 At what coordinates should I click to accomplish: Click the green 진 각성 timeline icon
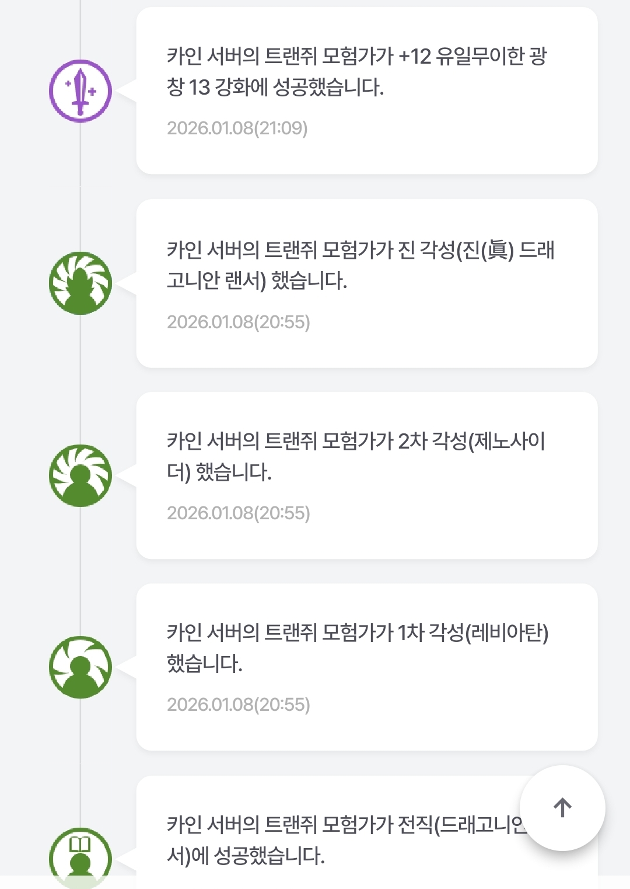point(80,283)
